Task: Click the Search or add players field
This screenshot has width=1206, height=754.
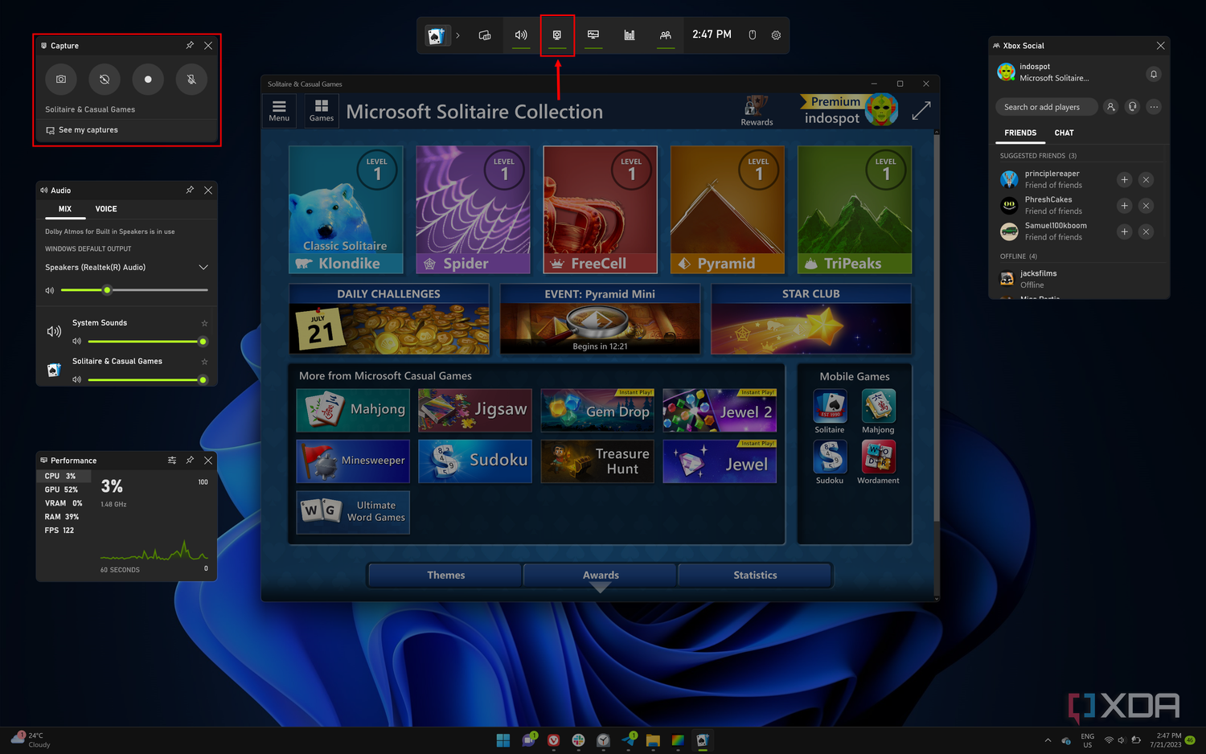Action: (1046, 107)
